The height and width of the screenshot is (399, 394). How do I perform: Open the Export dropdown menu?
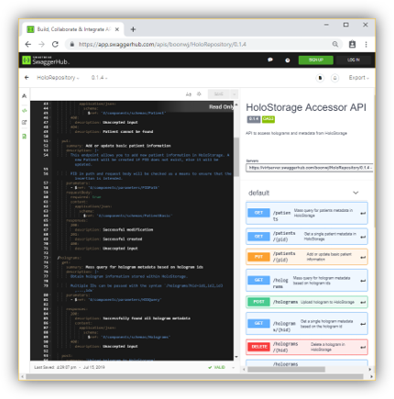pyautogui.click(x=359, y=78)
